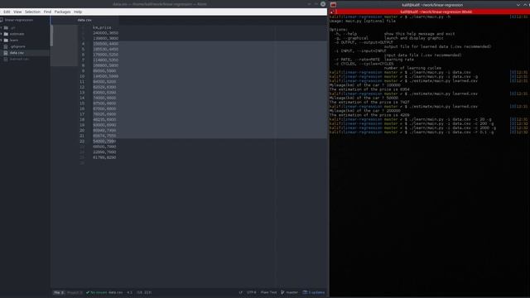The height and width of the screenshot is (298, 530).
Task: Open the Edit menu in Atom
Action: [x=7, y=12]
